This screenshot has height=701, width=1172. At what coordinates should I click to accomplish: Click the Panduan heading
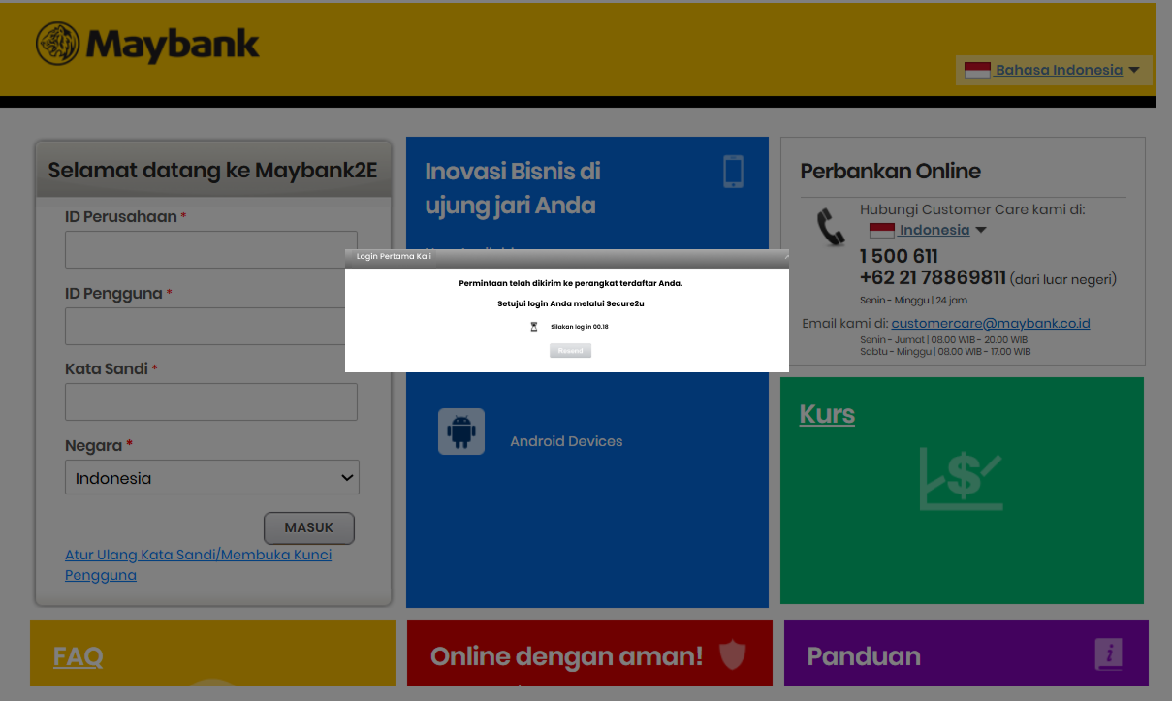(x=864, y=656)
